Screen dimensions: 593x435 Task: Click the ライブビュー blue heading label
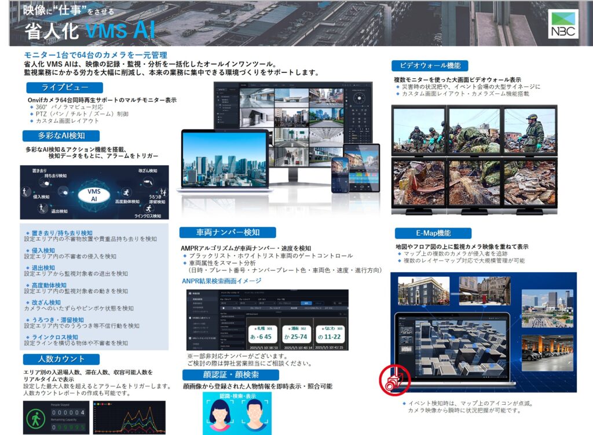pos(65,87)
